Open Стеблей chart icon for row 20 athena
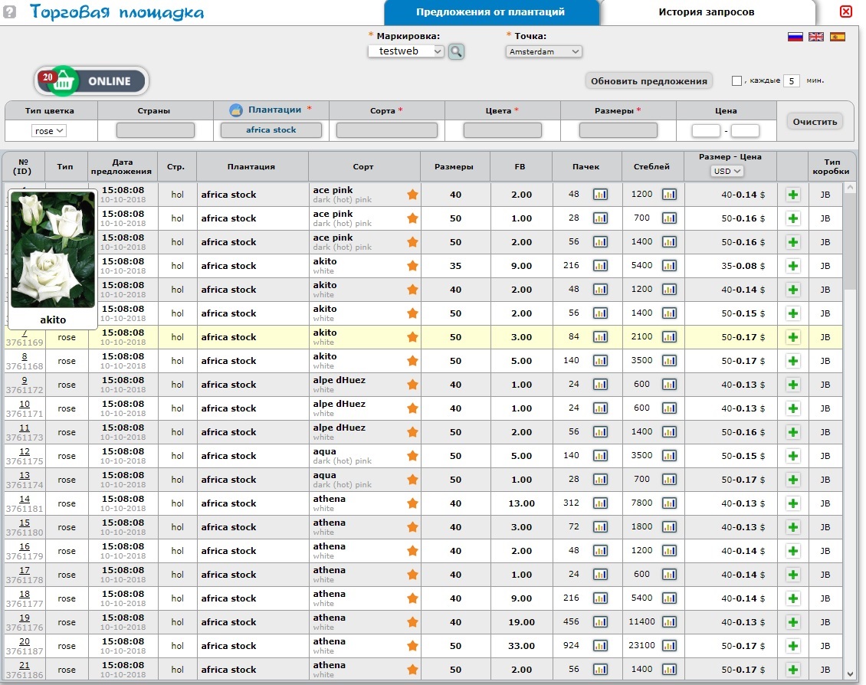 pos(669,646)
